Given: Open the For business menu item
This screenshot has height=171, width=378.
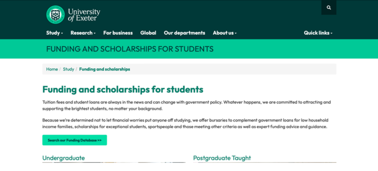Looking at the screenshot, I should (118, 33).
